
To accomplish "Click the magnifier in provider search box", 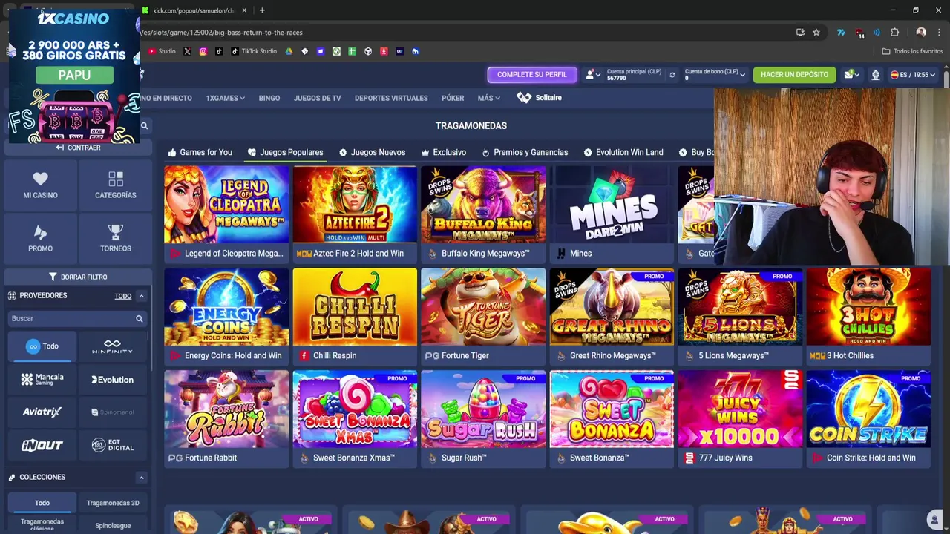I will (139, 318).
